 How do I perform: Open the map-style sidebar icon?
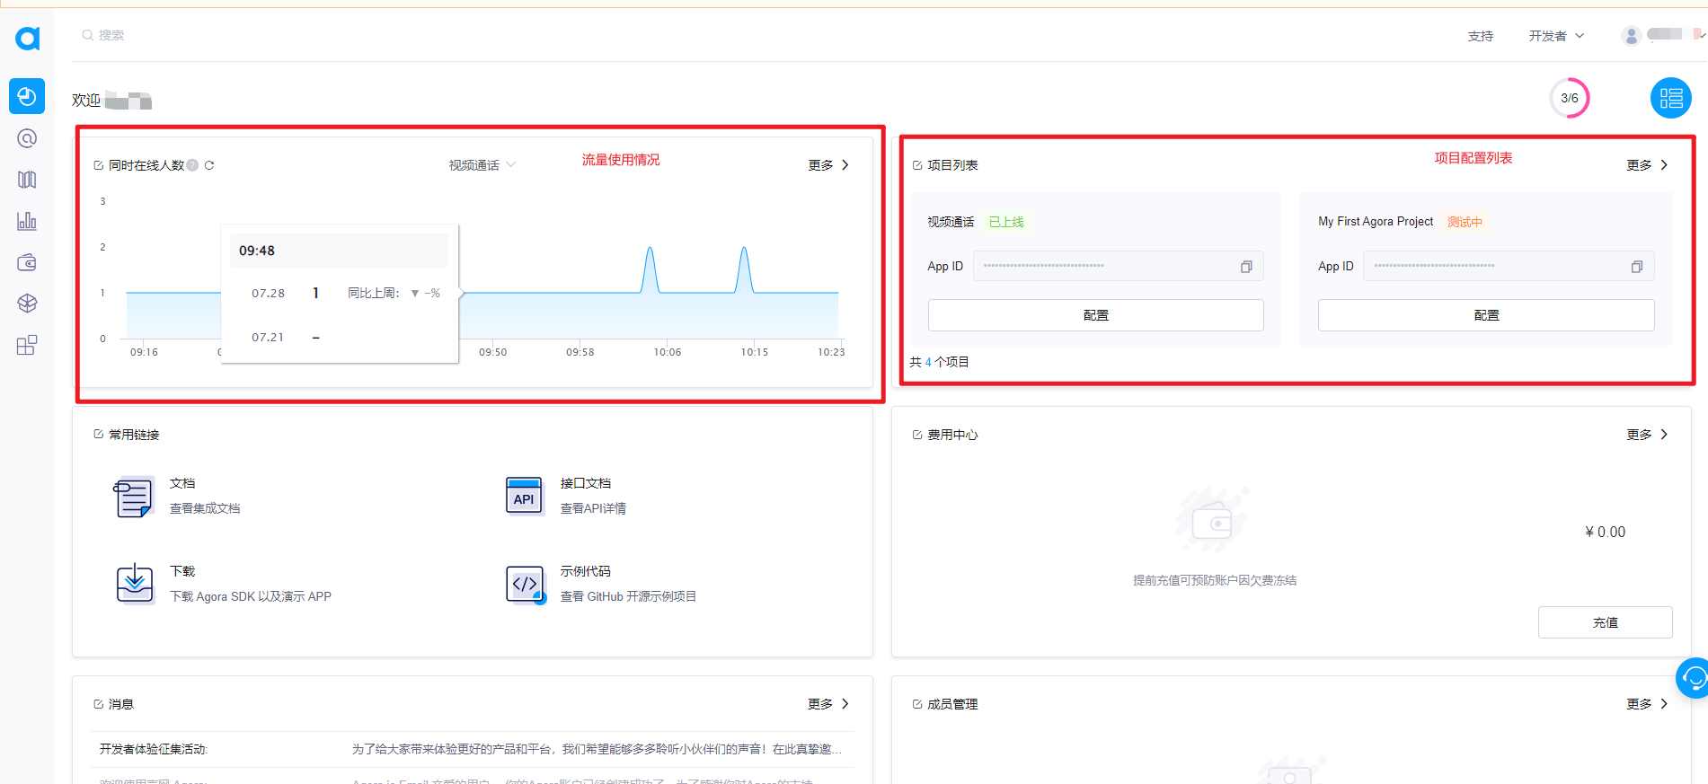[27, 180]
